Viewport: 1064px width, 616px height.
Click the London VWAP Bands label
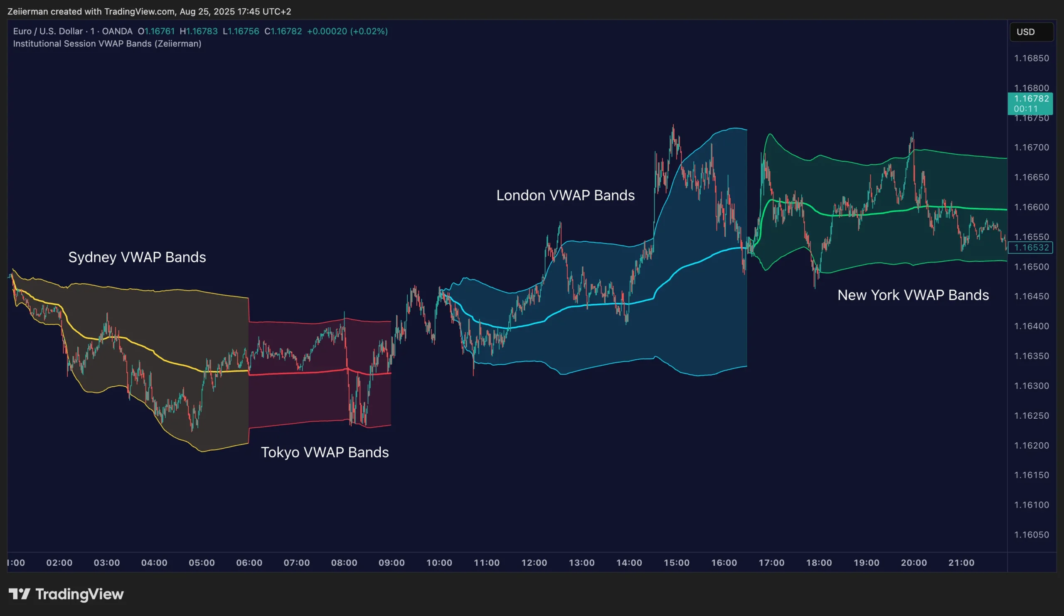[x=565, y=195]
